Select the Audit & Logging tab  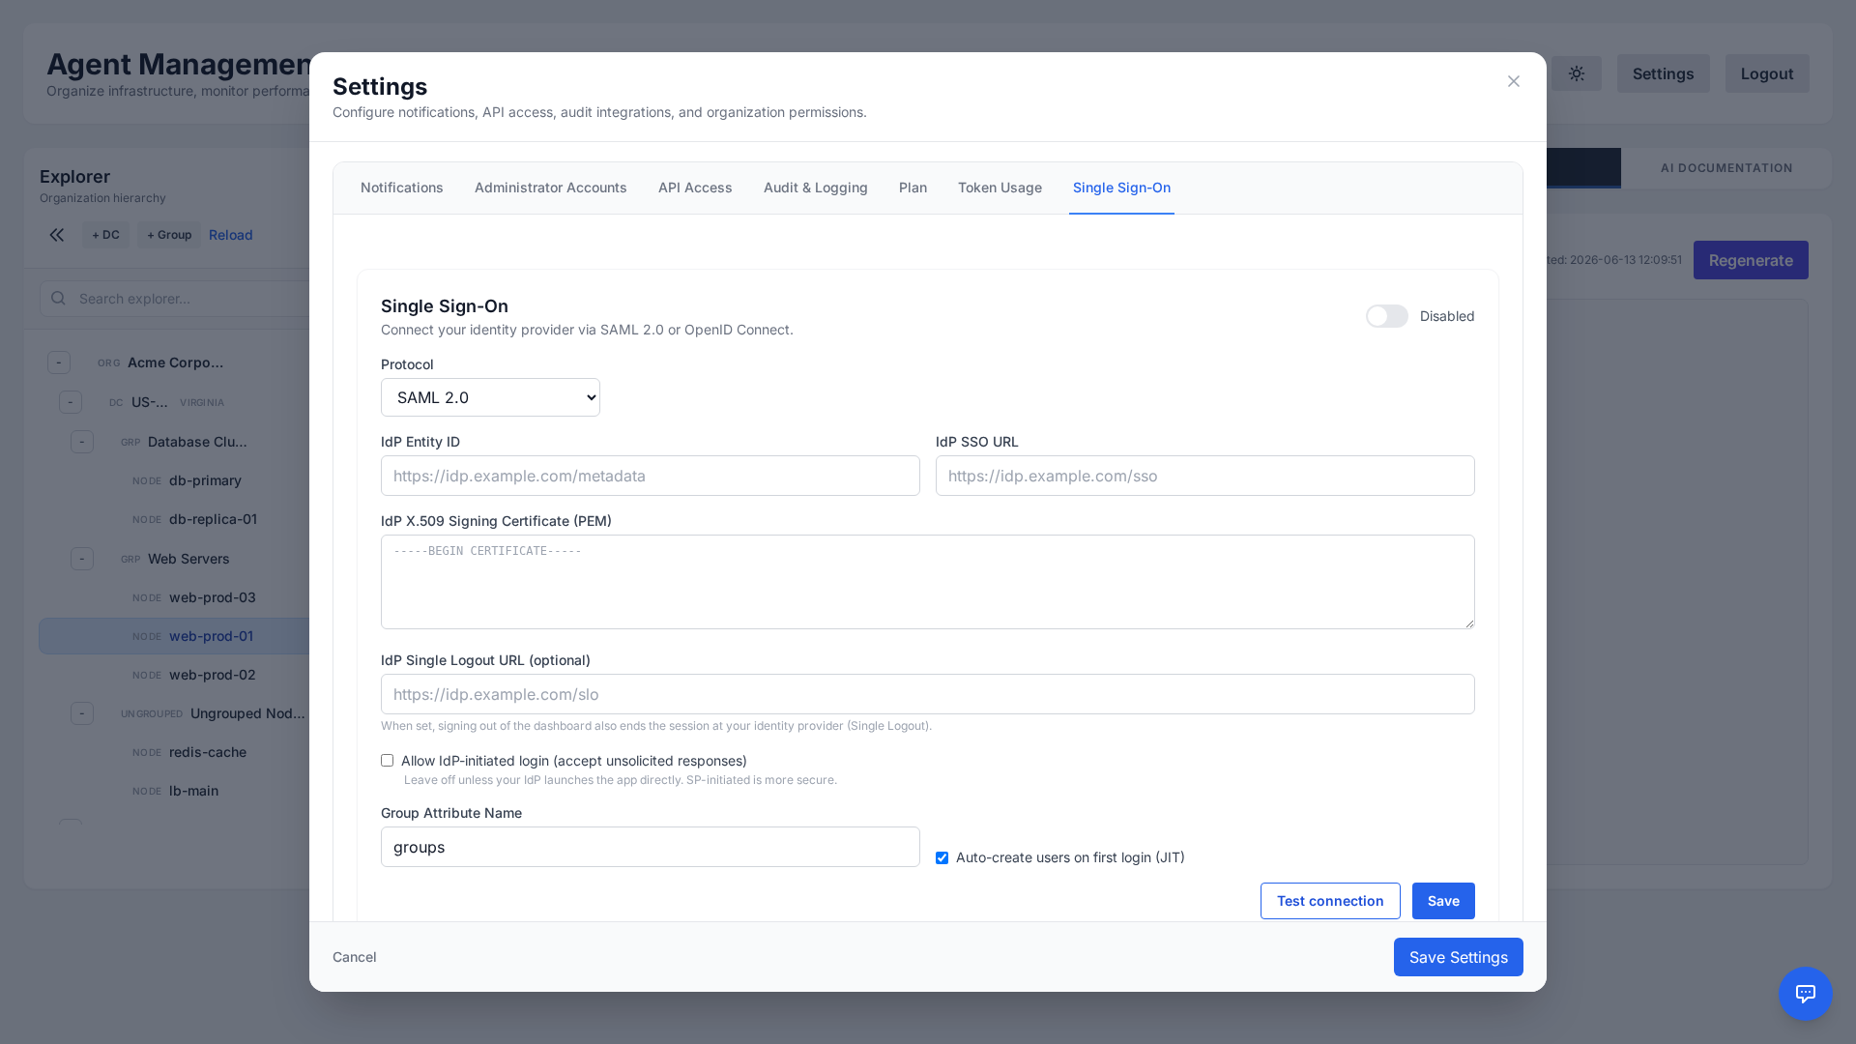click(816, 188)
